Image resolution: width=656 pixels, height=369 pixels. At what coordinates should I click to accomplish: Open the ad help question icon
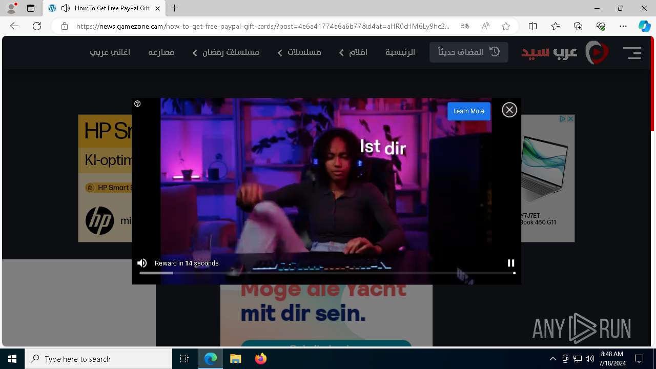point(137,104)
